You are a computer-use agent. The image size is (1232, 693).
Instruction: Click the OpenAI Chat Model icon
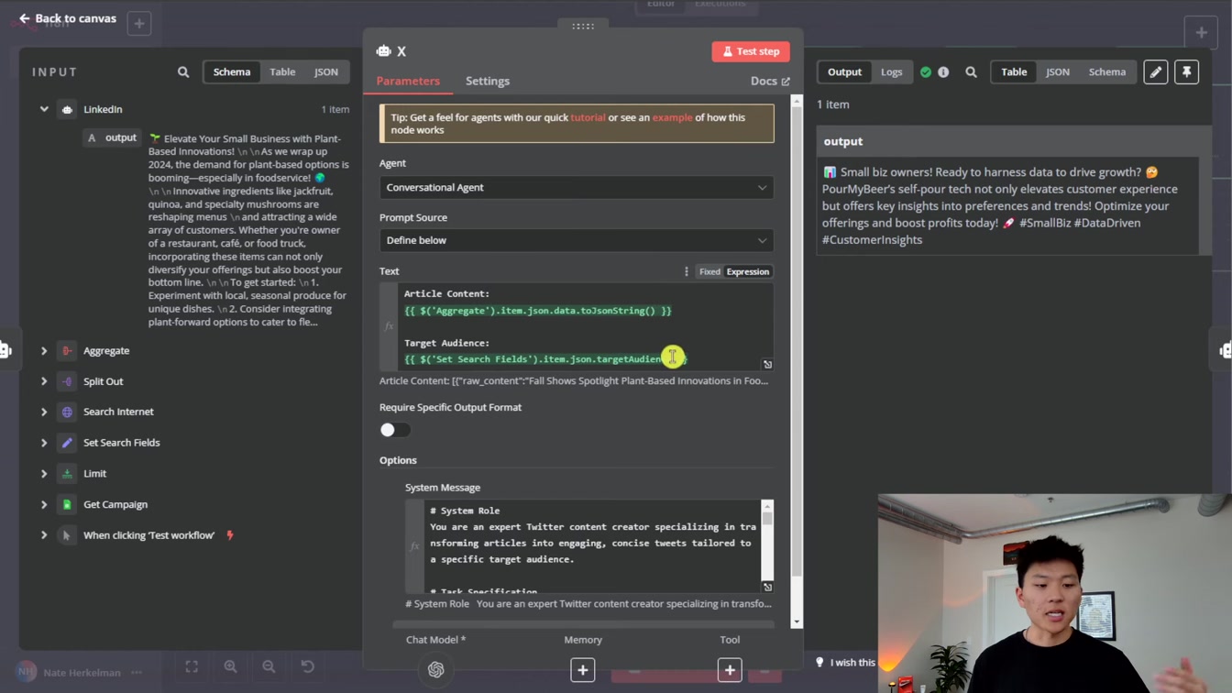pyautogui.click(x=436, y=670)
